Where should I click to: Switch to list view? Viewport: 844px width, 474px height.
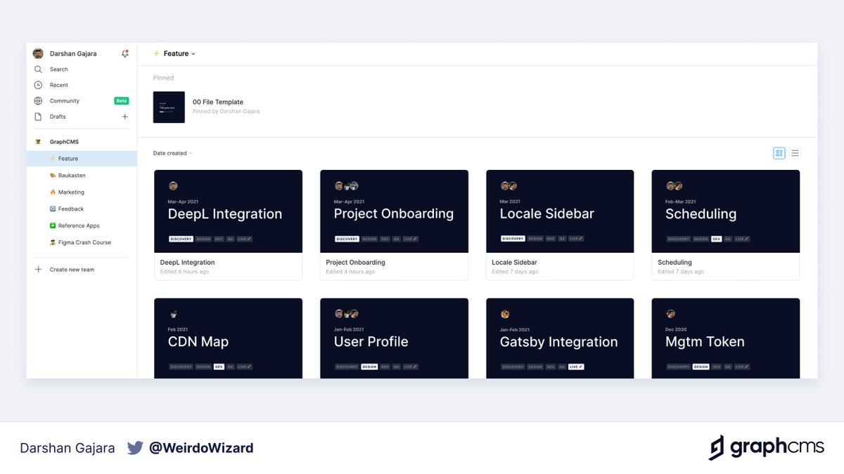tap(795, 153)
